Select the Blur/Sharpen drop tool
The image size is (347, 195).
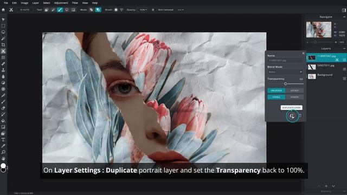pos(3,76)
